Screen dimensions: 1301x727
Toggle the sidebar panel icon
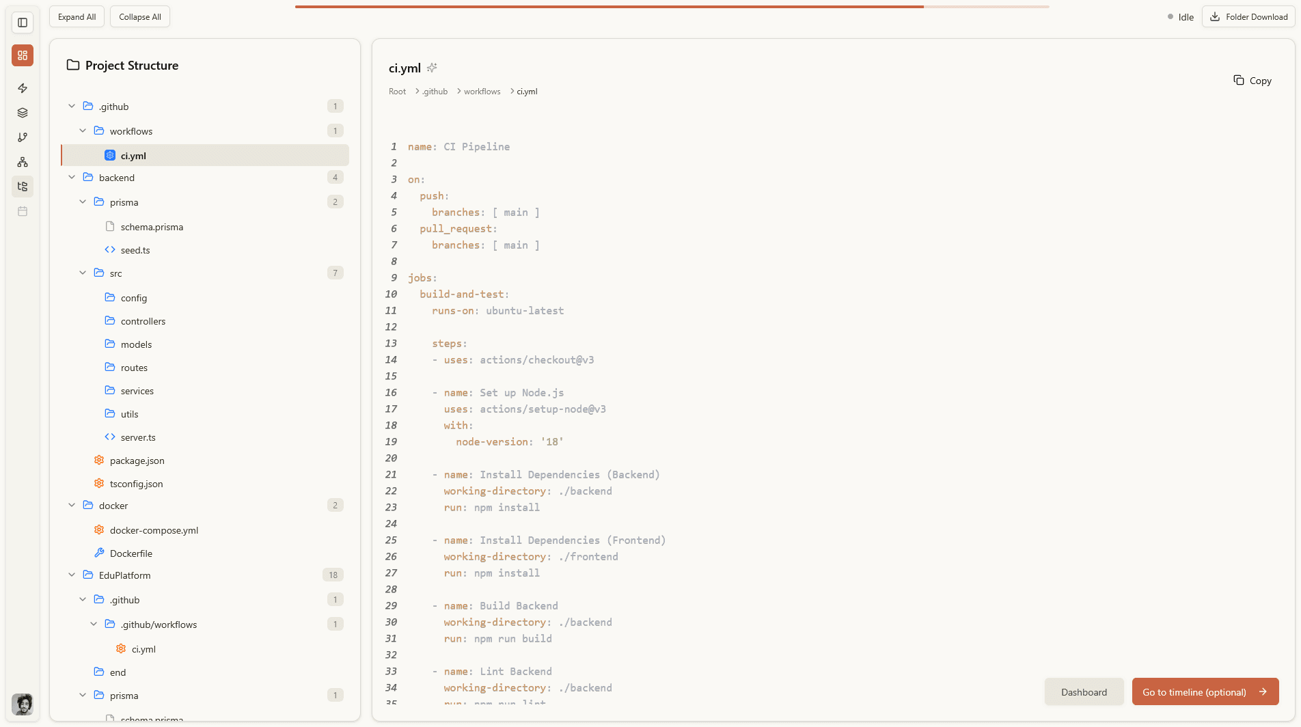23,23
